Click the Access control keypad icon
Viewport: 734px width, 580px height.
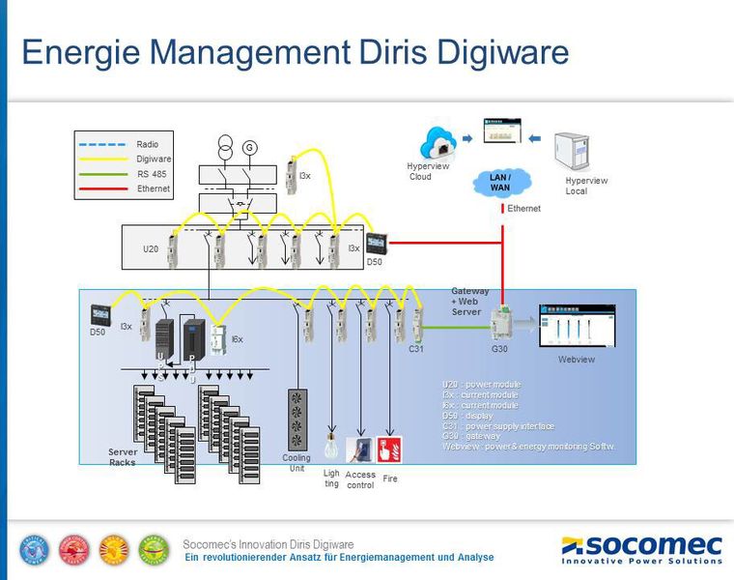(x=360, y=449)
